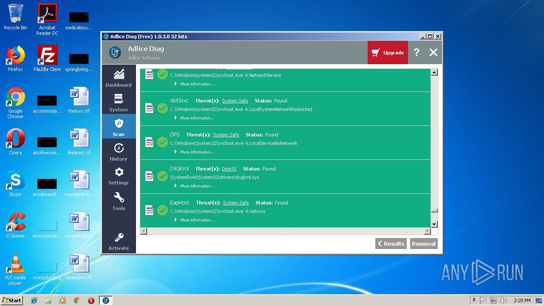Click service icon beside dot3svc row
The width and height of the screenshot is (544, 306).
pos(149,108)
